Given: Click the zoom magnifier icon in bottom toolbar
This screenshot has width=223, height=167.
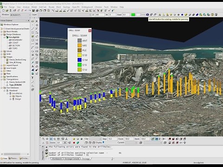Looking at the screenshot, I should pos(43,139).
